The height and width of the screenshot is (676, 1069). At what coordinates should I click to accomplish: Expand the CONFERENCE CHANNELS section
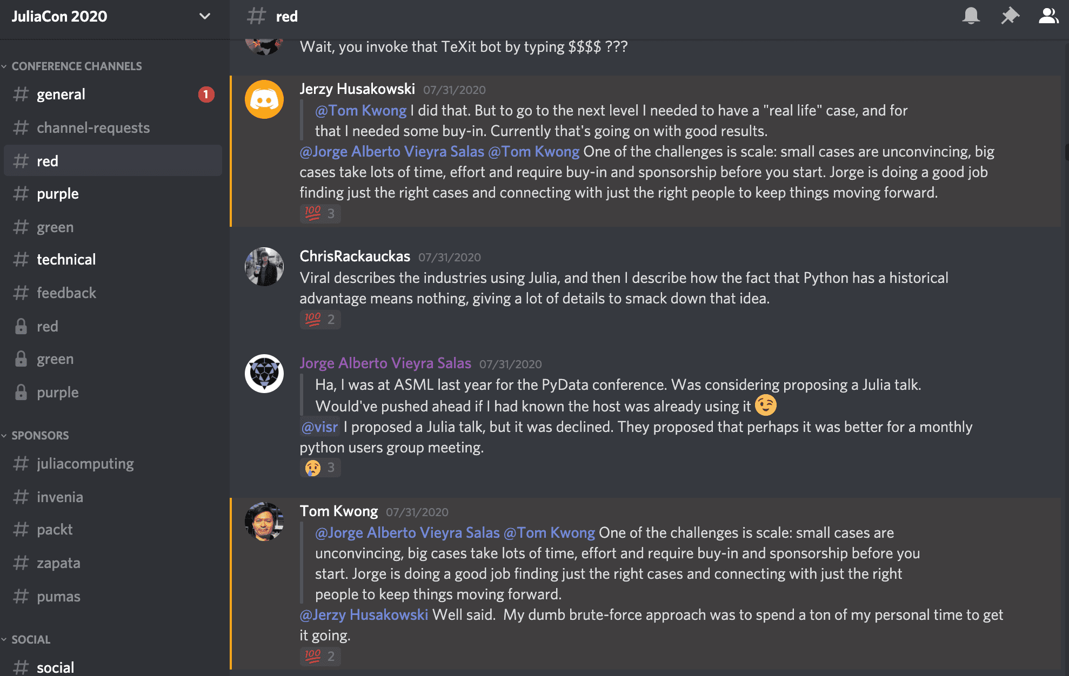tap(76, 65)
